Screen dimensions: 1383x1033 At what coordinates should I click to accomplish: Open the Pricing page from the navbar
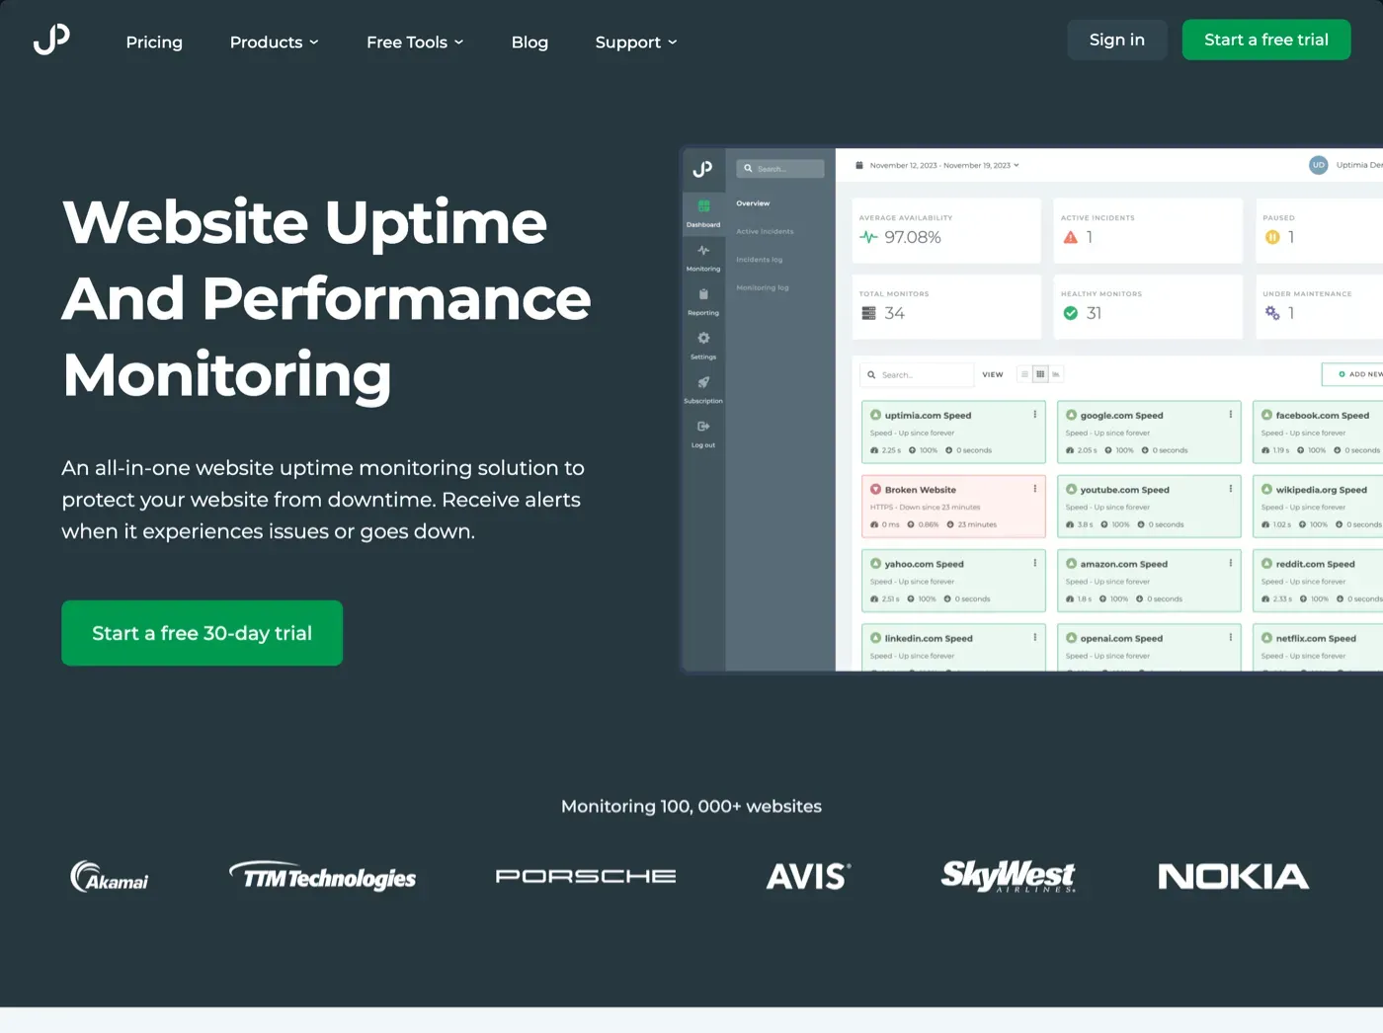[154, 41]
